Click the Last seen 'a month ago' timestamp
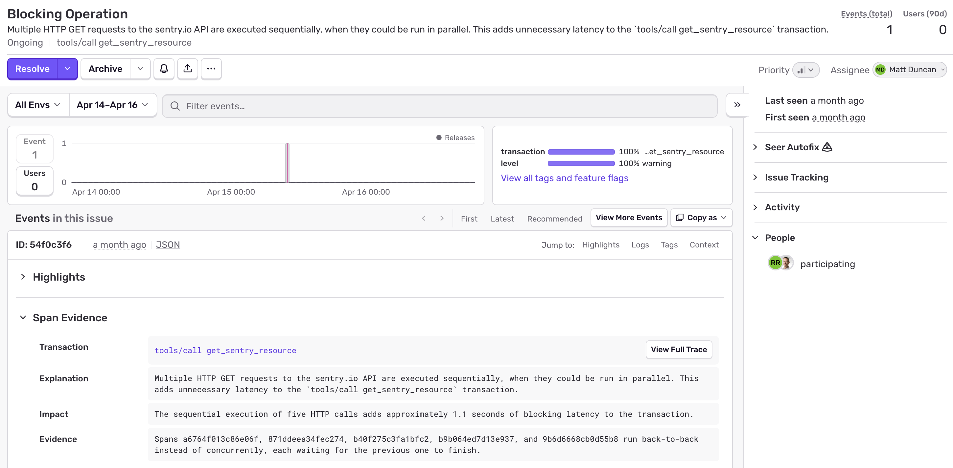The image size is (953, 468). pos(837,101)
